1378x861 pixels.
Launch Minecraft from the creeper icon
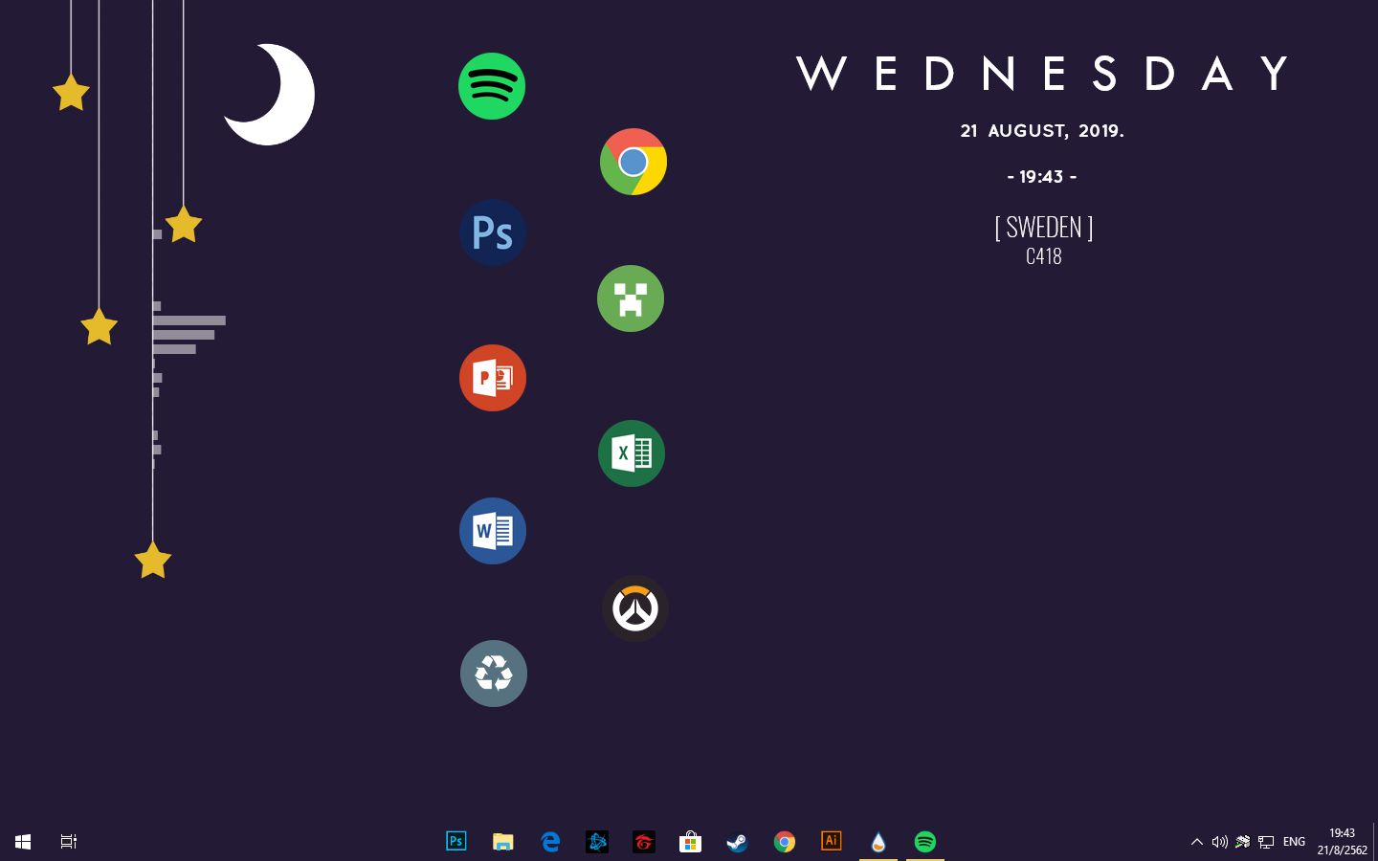(631, 298)
